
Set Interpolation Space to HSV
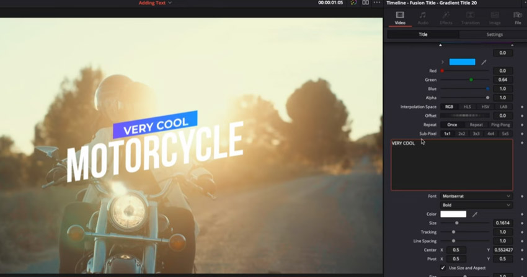(x=485, y=107)
